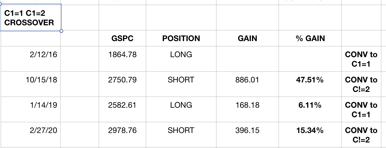Image resolution: width=386 pixels, height=148 pixels.
Task: Select the % GAIN header cell
Action: pyautogui.click(x=310, y=38)
